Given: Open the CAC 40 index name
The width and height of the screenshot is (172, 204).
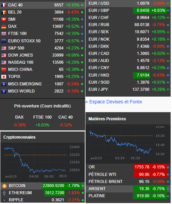Looking at the screenshot, I should [x=15, y=5].
